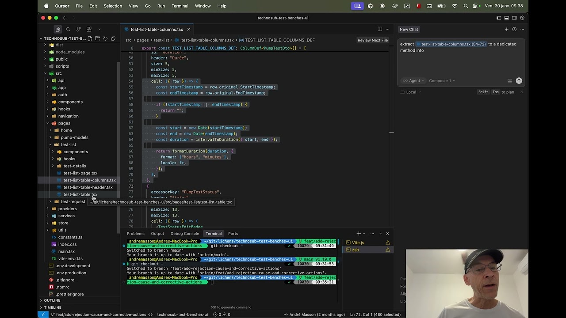Open editor more actions menu
The height and width of the screenshot is (318, 566).
[x=387, y=29]
